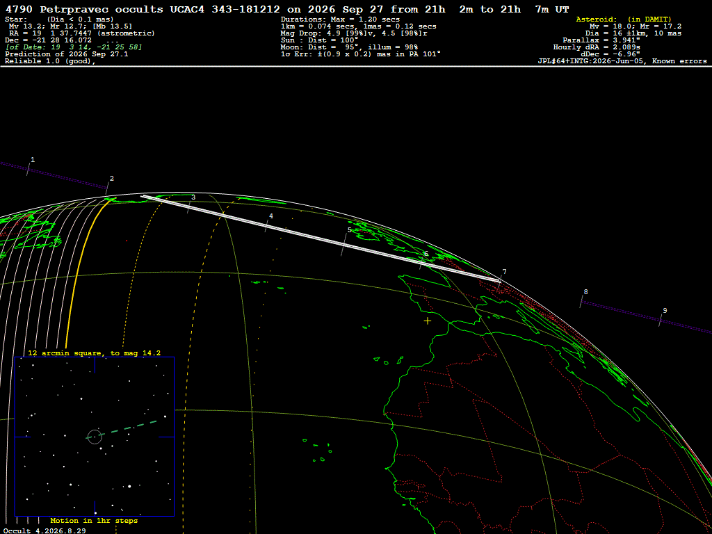Click the 'Asteroid: (in DAMIT)' heading

[x=624, y=19]
